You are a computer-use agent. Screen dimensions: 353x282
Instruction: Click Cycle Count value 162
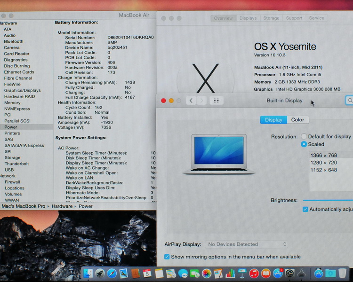point(98,107)
